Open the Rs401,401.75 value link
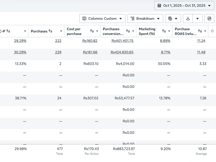216x162 pixels. pyautogui.click(x=123, y=41)
